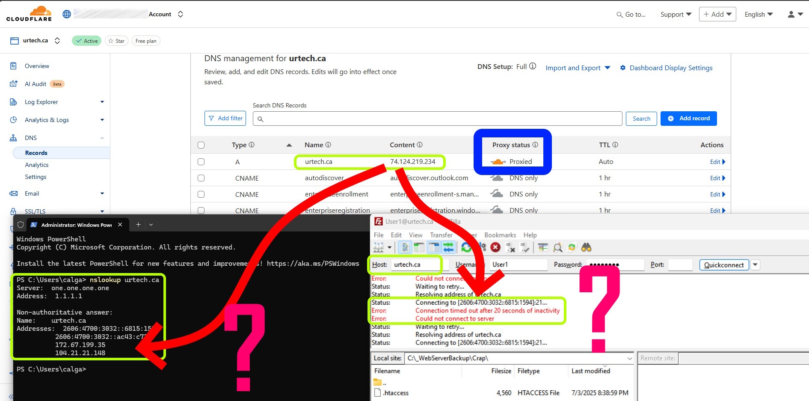Image resolution: width=809 pixels, height=401 pixels.
Task: Open directory listing filters icon
Action: pos(543,247)
